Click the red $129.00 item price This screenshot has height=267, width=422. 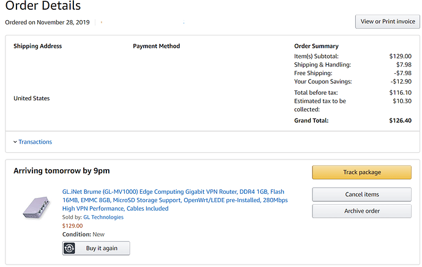[73, 225]
